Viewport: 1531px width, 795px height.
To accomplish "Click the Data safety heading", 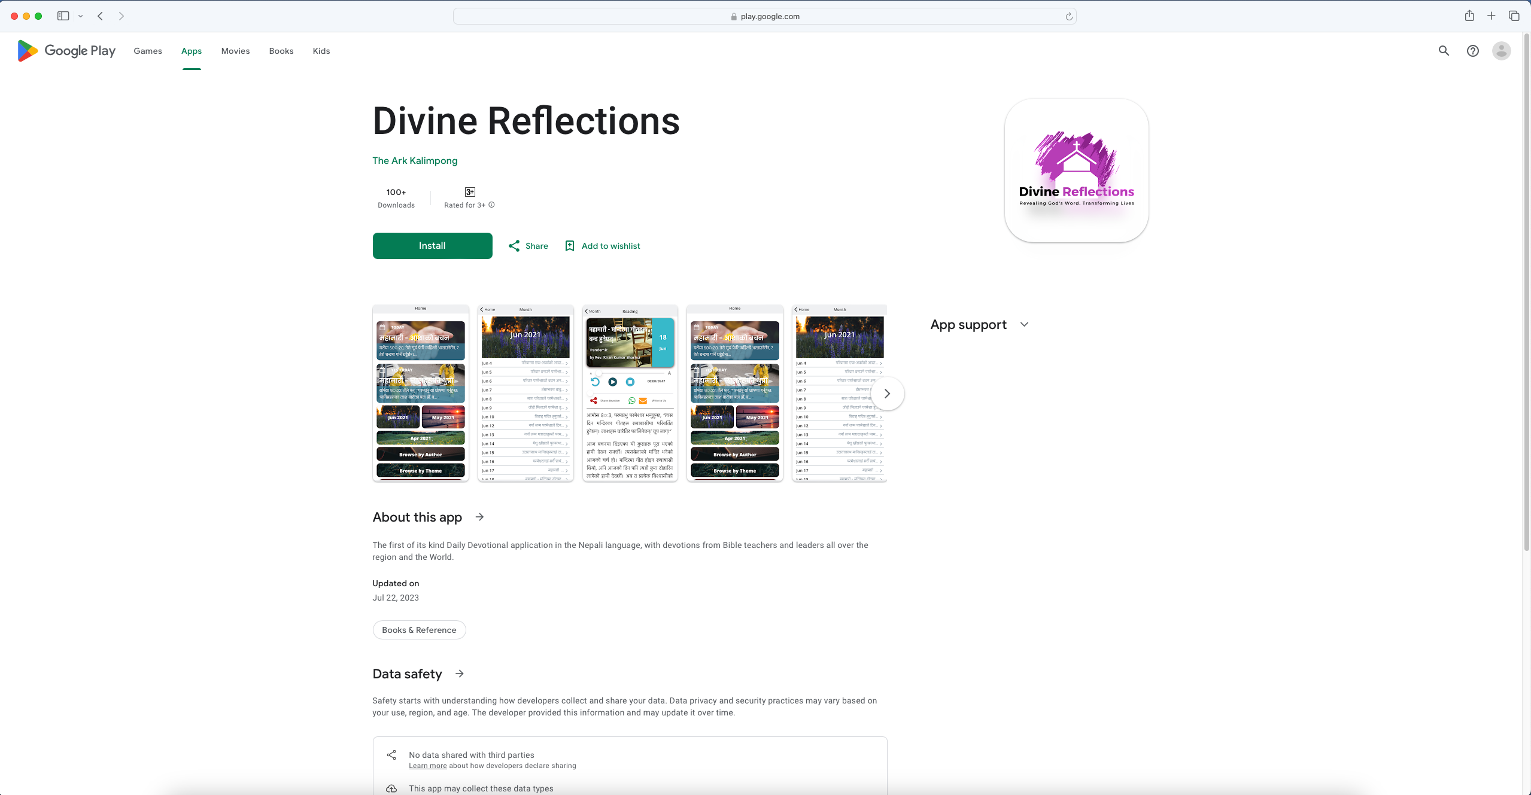I will [407, 674].
